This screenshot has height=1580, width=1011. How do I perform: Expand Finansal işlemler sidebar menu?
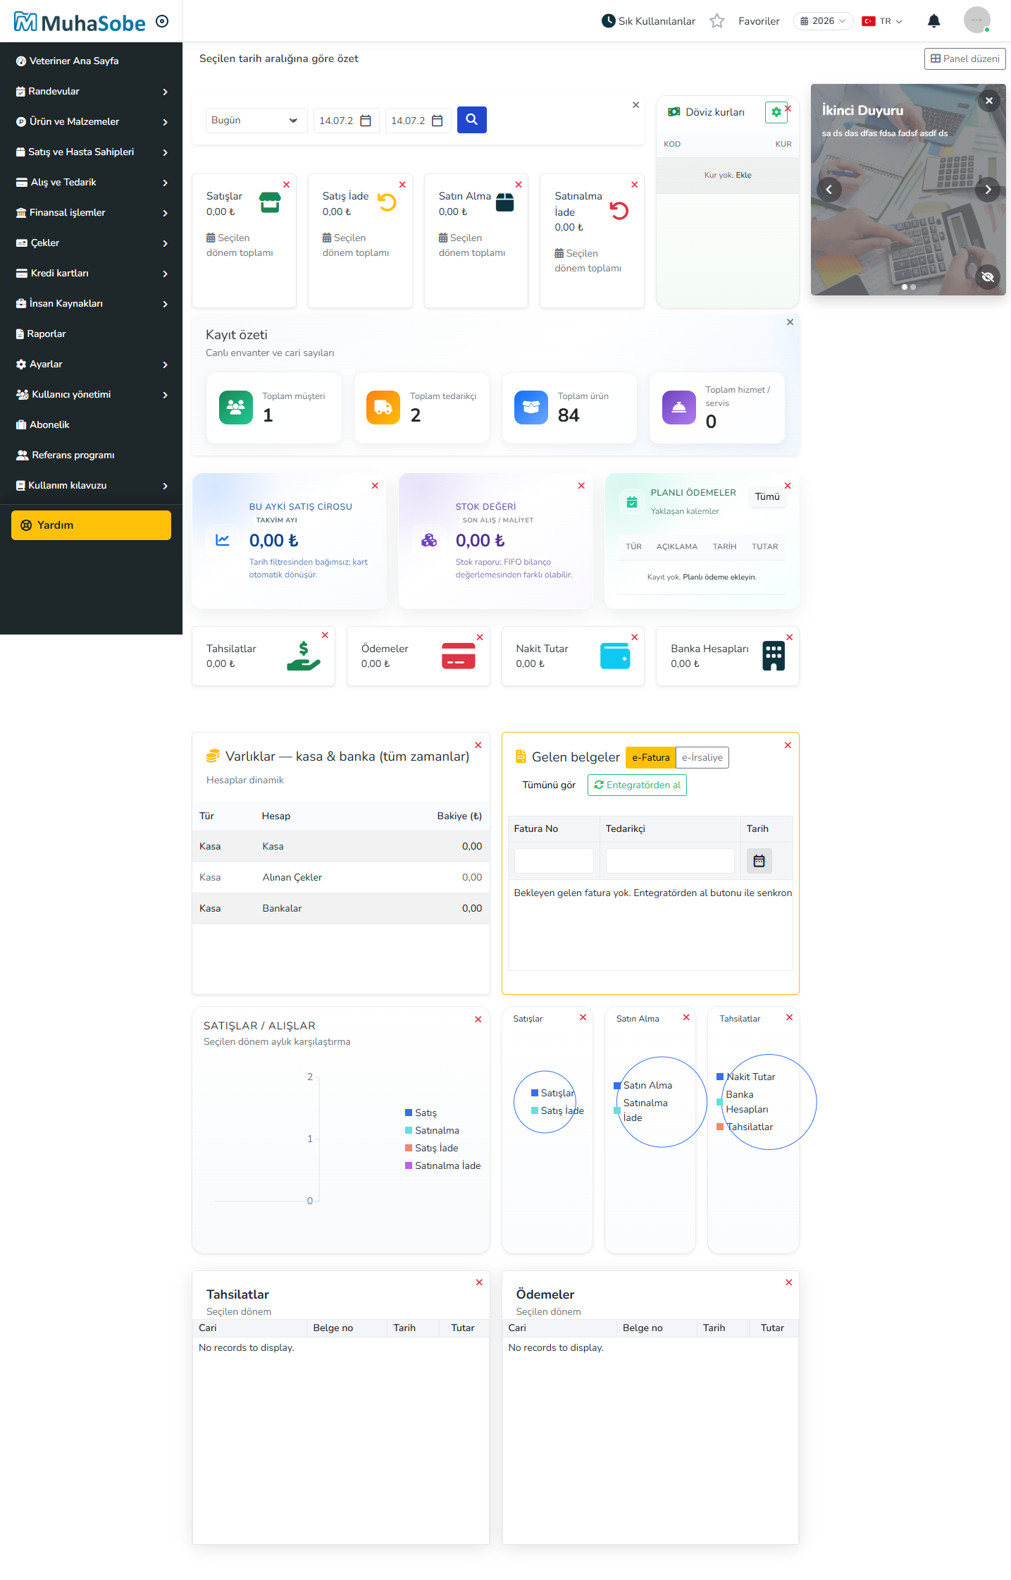pos(92,213)
